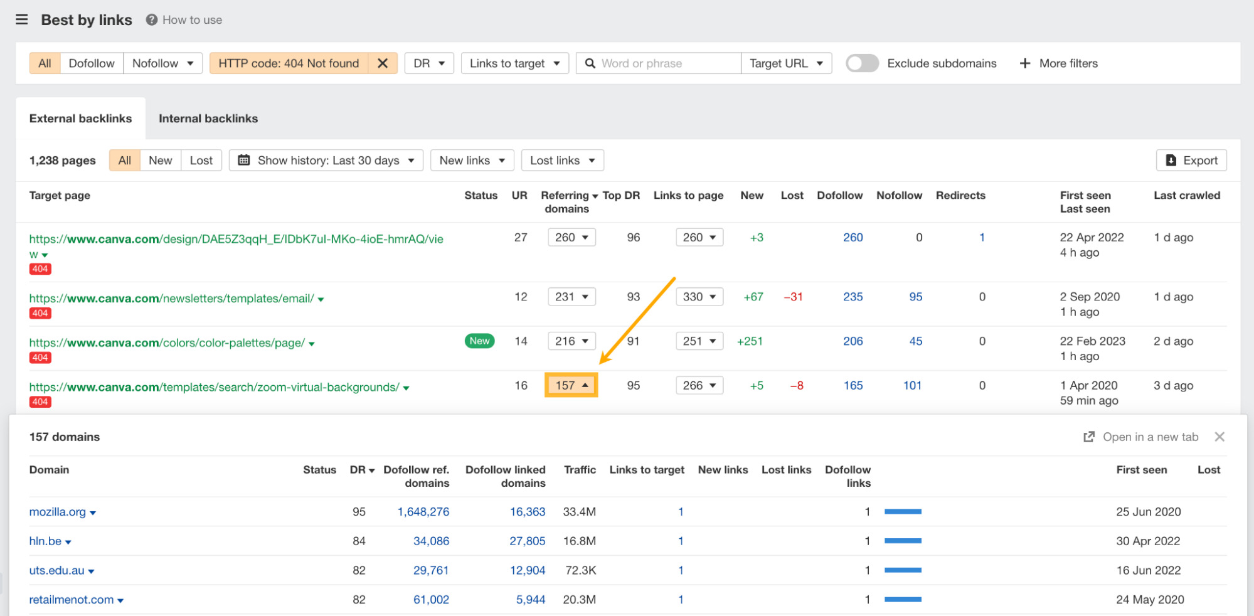The width and height of the screenshot is (1254, 616).
Task: Open the DR filter dropdown
Action: (x=428, y=63)
